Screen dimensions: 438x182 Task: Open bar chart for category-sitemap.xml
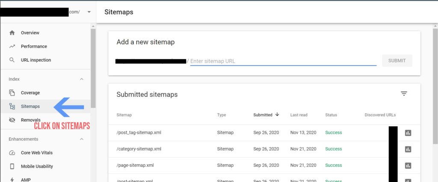pyautogui.click(x=408, y=149)
